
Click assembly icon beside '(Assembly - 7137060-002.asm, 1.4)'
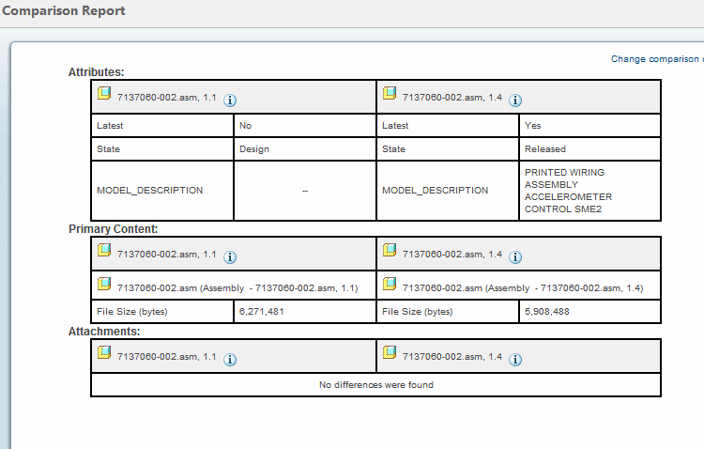click(390, 284)
